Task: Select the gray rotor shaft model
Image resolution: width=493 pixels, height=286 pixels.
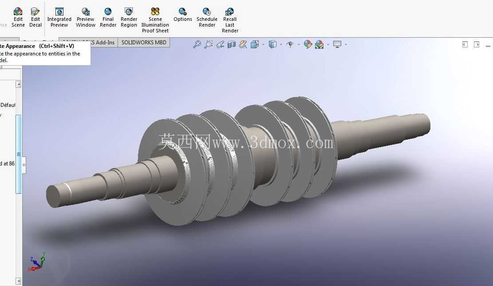Action: pos(238,161)
